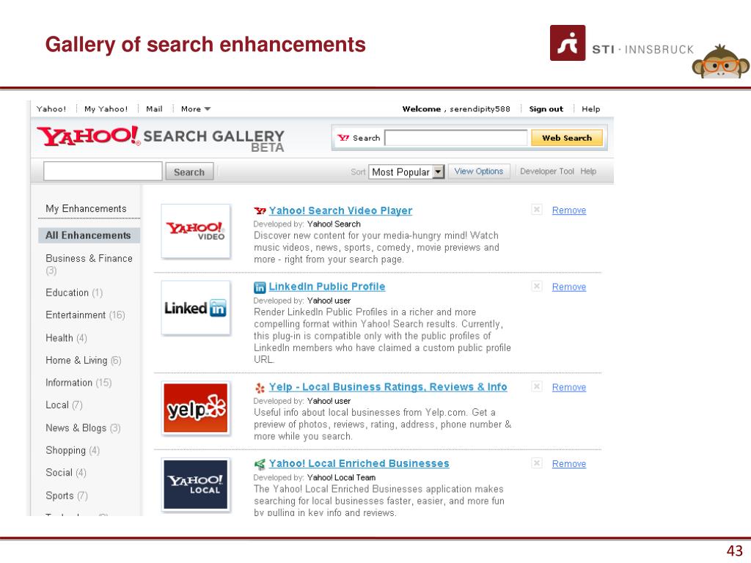Open the Yelp logo thumbnail

click(x=195, y=408)
